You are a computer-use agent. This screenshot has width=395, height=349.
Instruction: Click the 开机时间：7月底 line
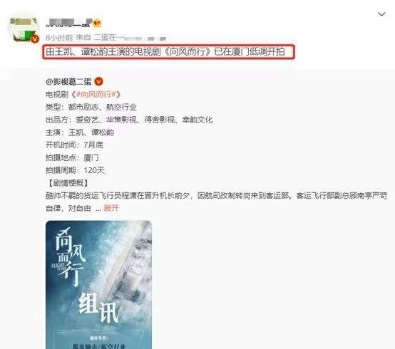coord(74,145)
